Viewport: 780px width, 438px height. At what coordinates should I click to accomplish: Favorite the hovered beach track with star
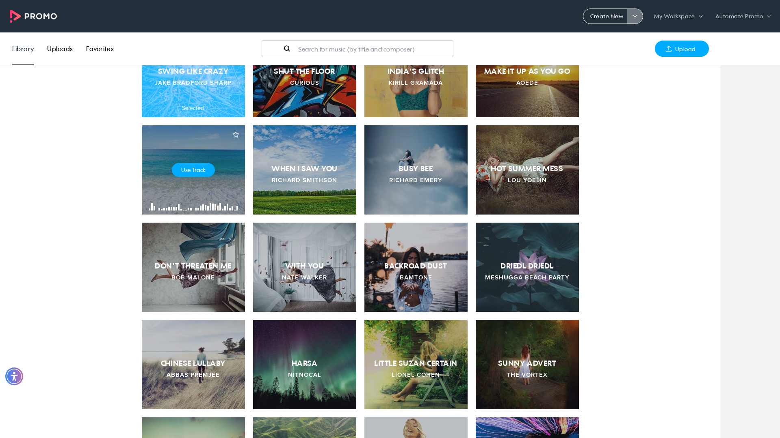pos(236,135)
